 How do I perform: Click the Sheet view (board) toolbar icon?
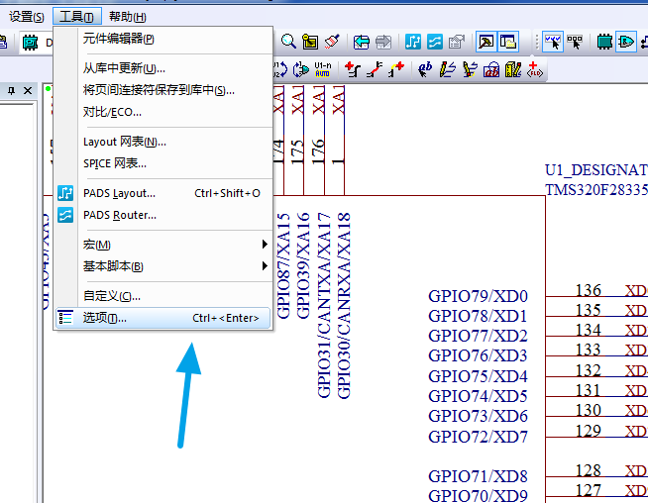pos(310,42)
